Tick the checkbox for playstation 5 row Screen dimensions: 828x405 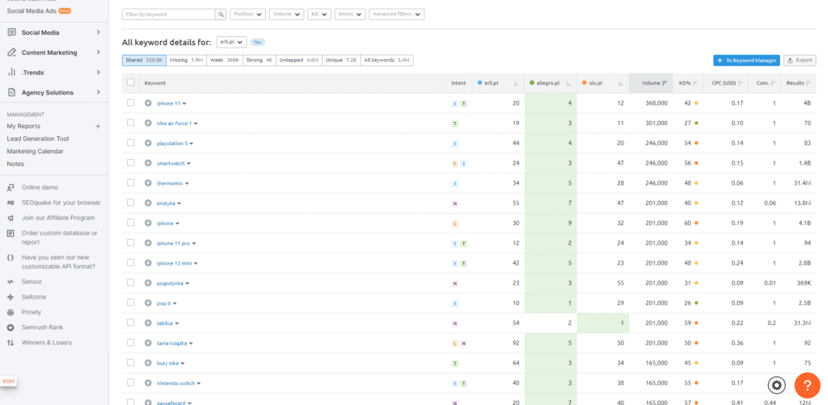click(x=130, y=143)
